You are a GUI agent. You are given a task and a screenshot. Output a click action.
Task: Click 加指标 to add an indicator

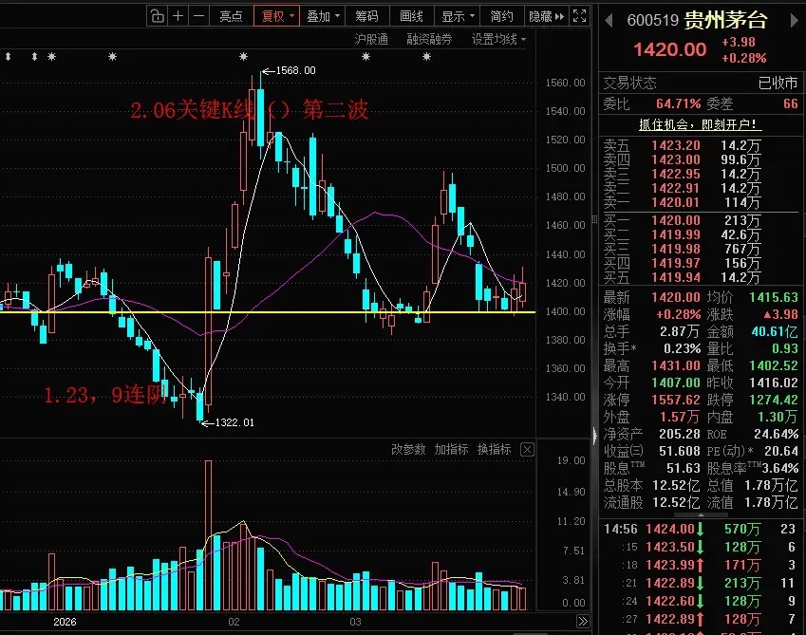[x=451, y=450]
